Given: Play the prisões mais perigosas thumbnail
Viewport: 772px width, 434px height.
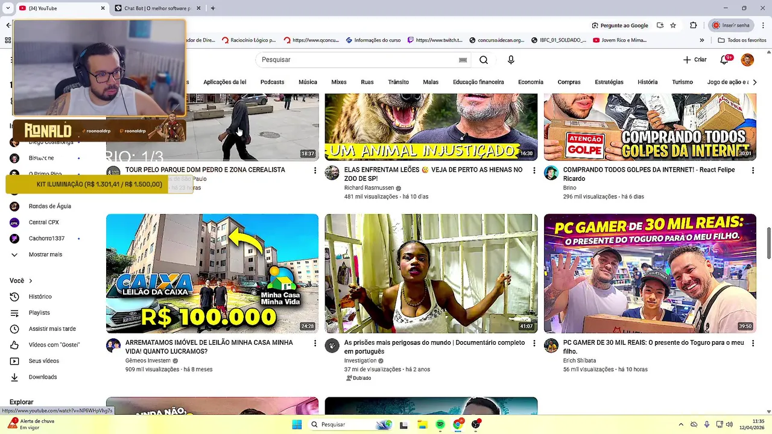Looking at the screenshot, I should [x=431, y=274].
